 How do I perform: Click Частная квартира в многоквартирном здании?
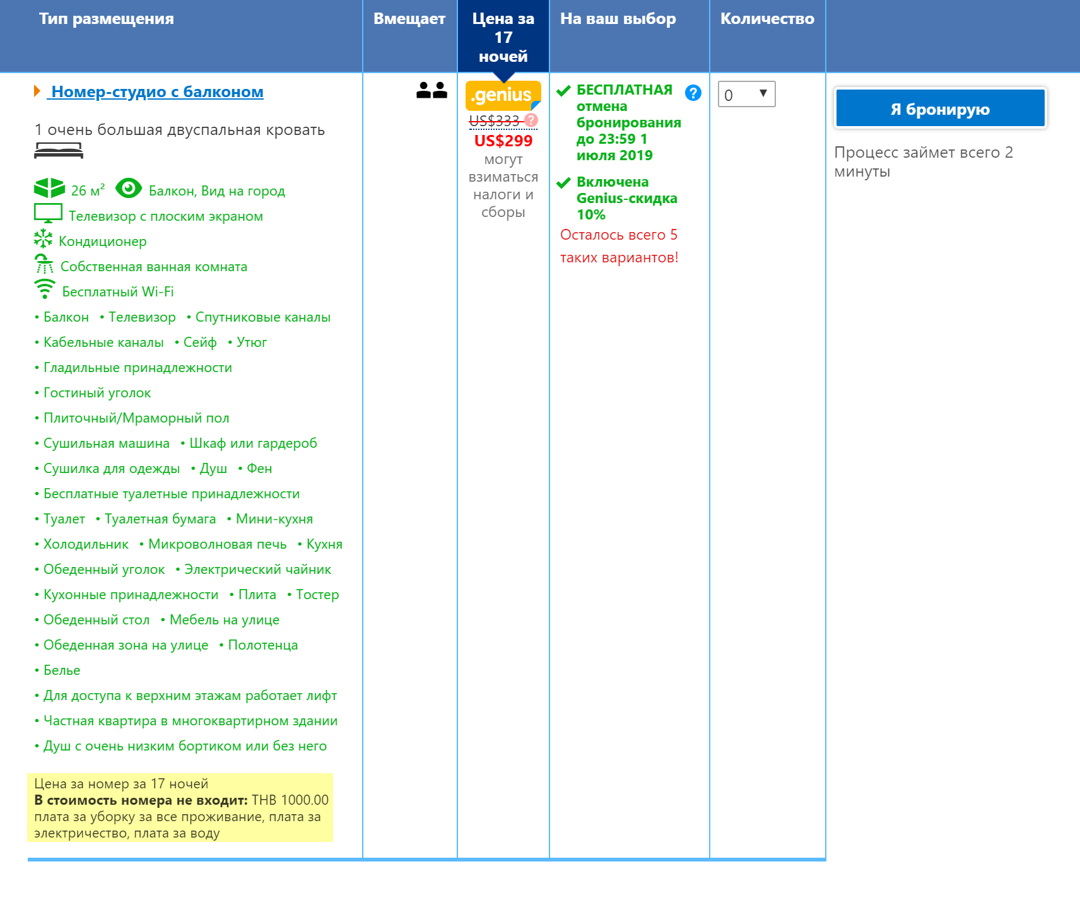click(191, 720)
